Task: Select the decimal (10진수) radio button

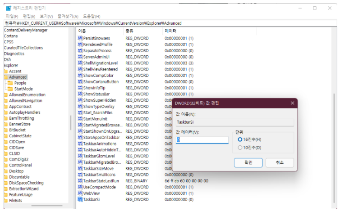Action: coord(240,148)
